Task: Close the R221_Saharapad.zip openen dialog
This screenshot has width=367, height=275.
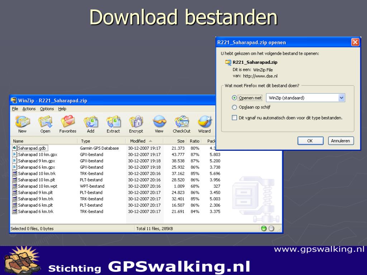Action: coord(355,42)
